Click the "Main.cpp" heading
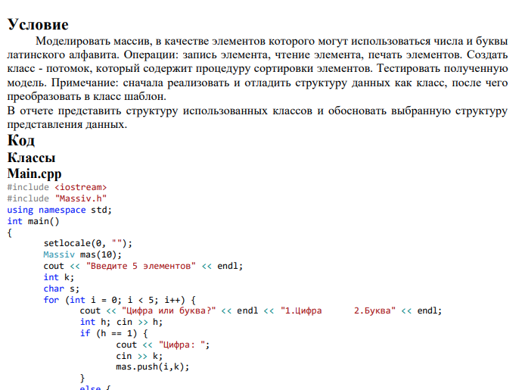This screenshot has height=390, width=522. [x=34, y=173]
